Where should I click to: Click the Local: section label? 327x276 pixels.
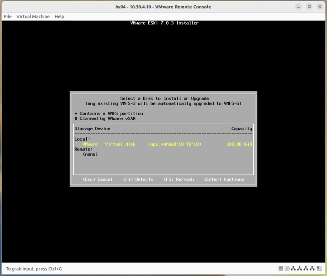click(x=82, y=139)
